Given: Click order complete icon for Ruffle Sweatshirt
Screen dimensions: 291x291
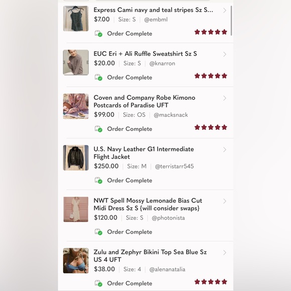Looking at the screenshot, I should coord(98,77).
